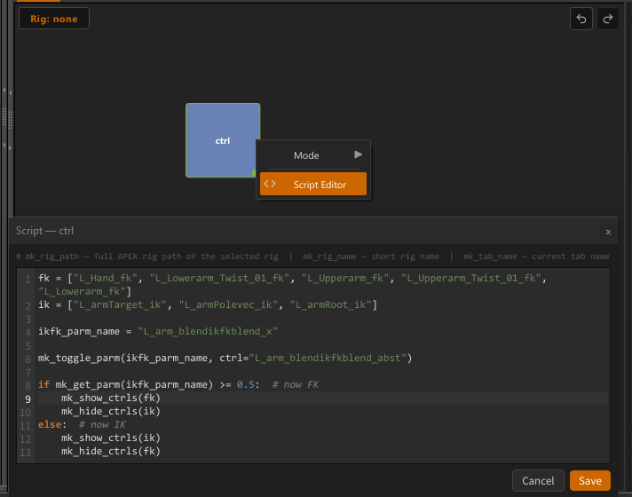Click the dotted splitter handle on left edge
This screenshot has height=497, width=632.
pyautogui.click(x=7, y=119)
